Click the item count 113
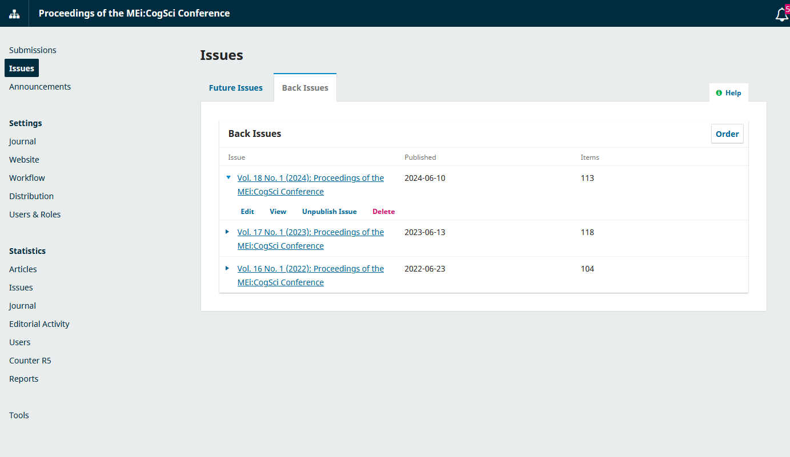The height and width of the screenshot is (457, 790). click(x=587, y=178)
